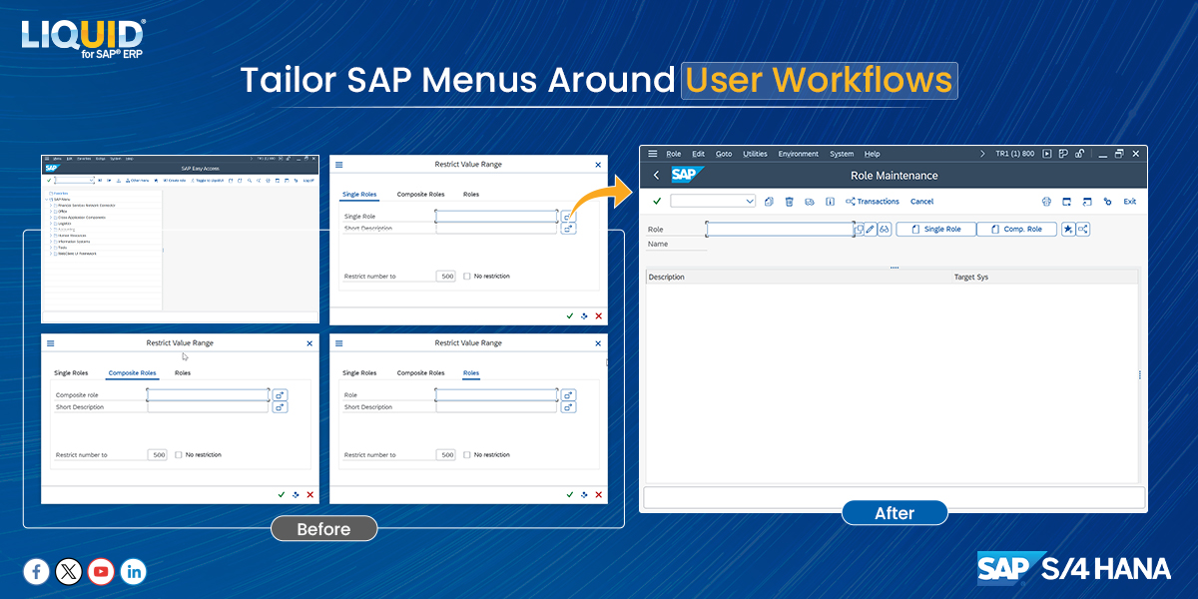Open the YouTube social icon
Screen dimensions: 1198x599
(x=101, y=571)
